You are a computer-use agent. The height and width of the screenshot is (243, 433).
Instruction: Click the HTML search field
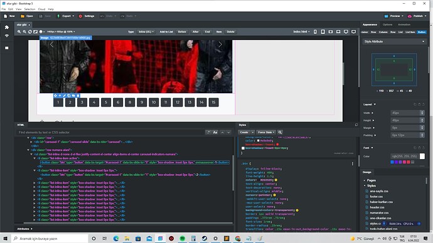tap(110, 133)
